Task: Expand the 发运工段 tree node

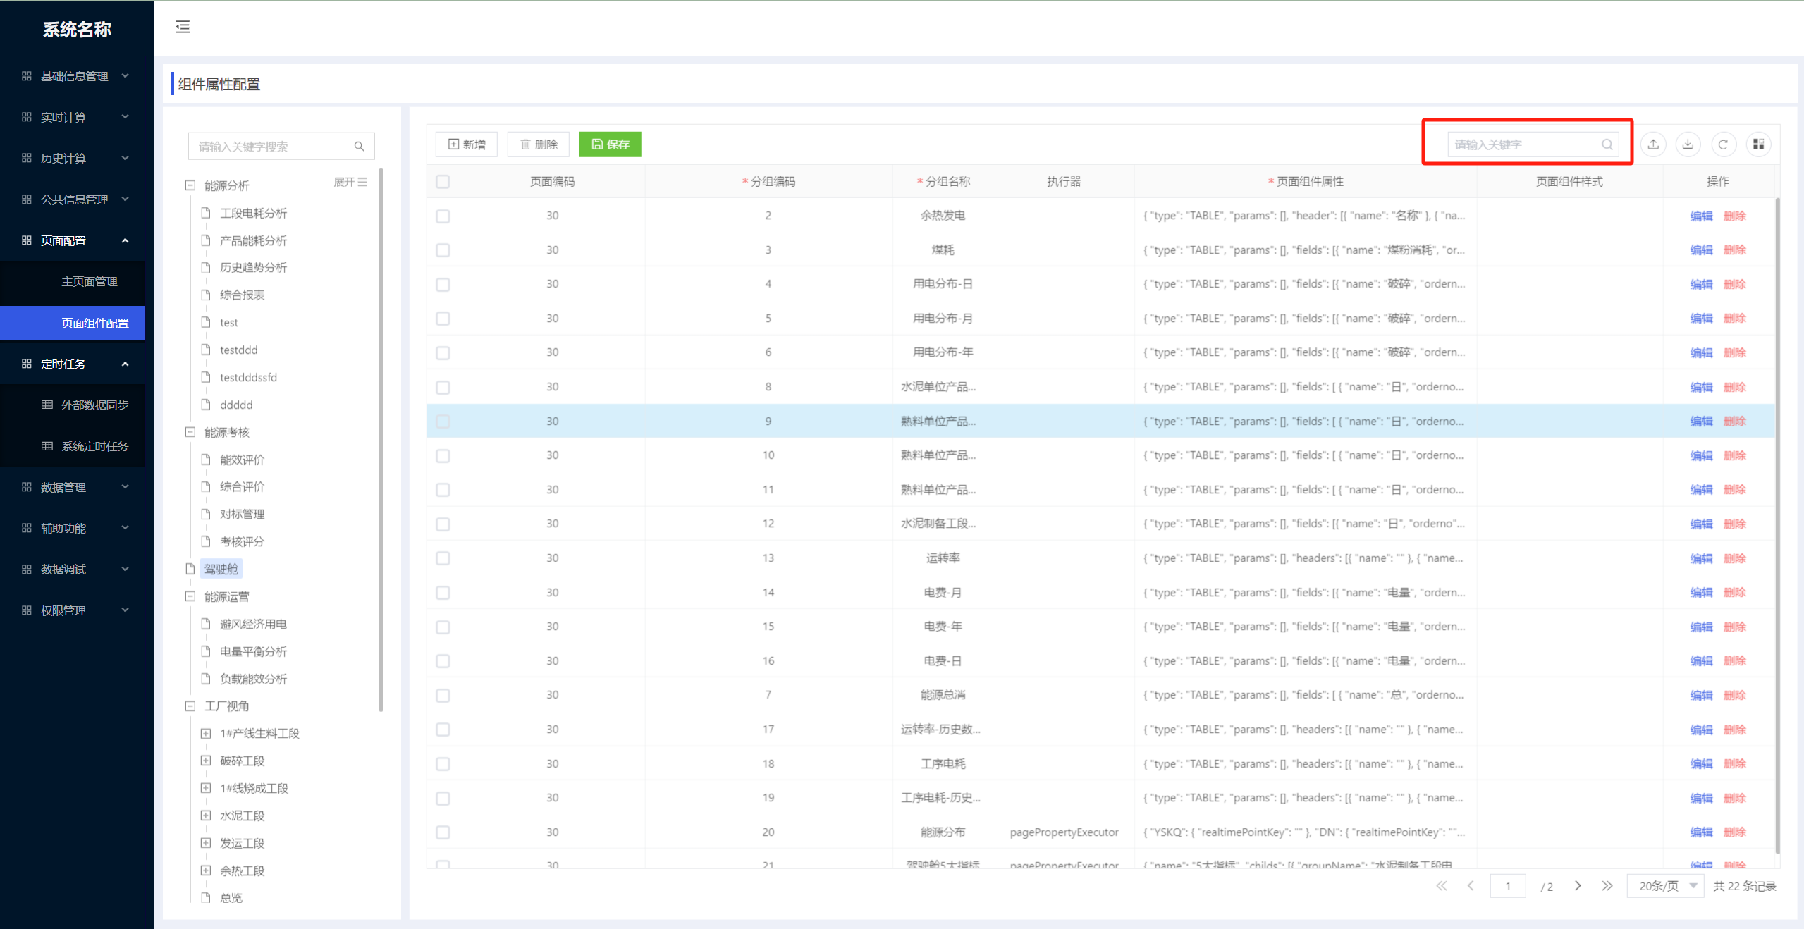Action: 206,843
